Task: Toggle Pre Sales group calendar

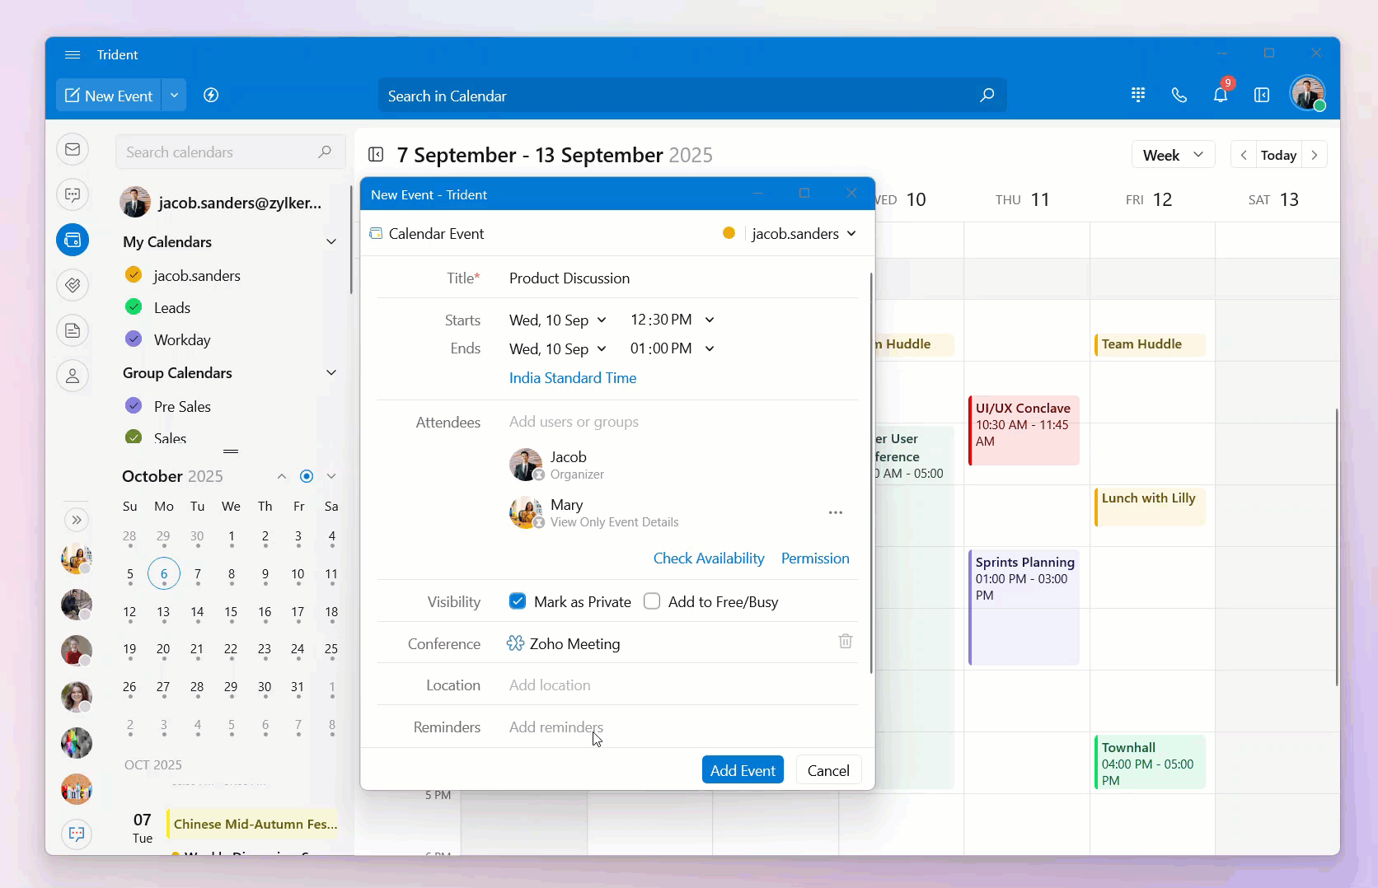Action: pos(134,405)
